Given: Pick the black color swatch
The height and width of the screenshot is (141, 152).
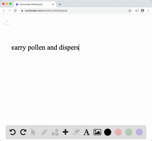Looking at the screenshot, I should click(x=108, y=132).
